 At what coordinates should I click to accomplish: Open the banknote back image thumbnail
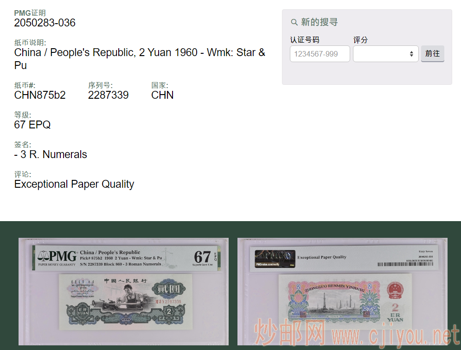(x=343, y=292)
